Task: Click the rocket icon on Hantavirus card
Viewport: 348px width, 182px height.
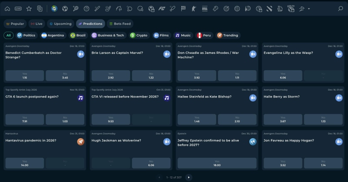Action: pos(80,142)
